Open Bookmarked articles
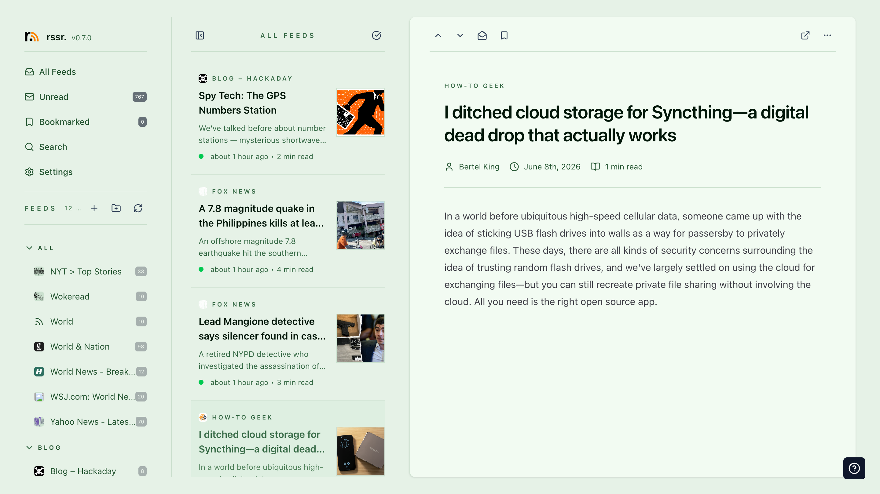 coord(86,122)
